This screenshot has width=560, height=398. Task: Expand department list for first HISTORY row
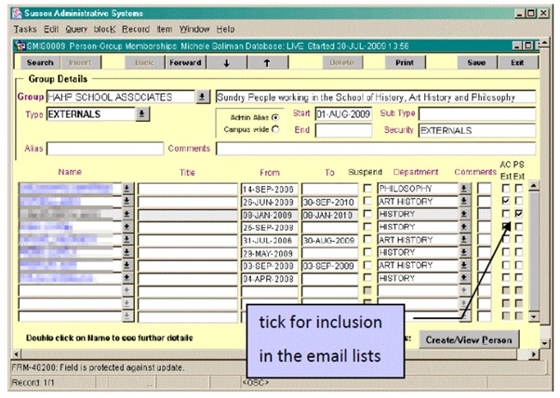(x=463, y=214)
